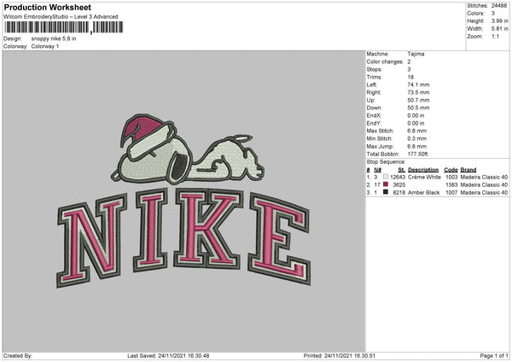Click the 'Created By:' footer label
This screenshot has width=512, height=362.
coord(18,355)
